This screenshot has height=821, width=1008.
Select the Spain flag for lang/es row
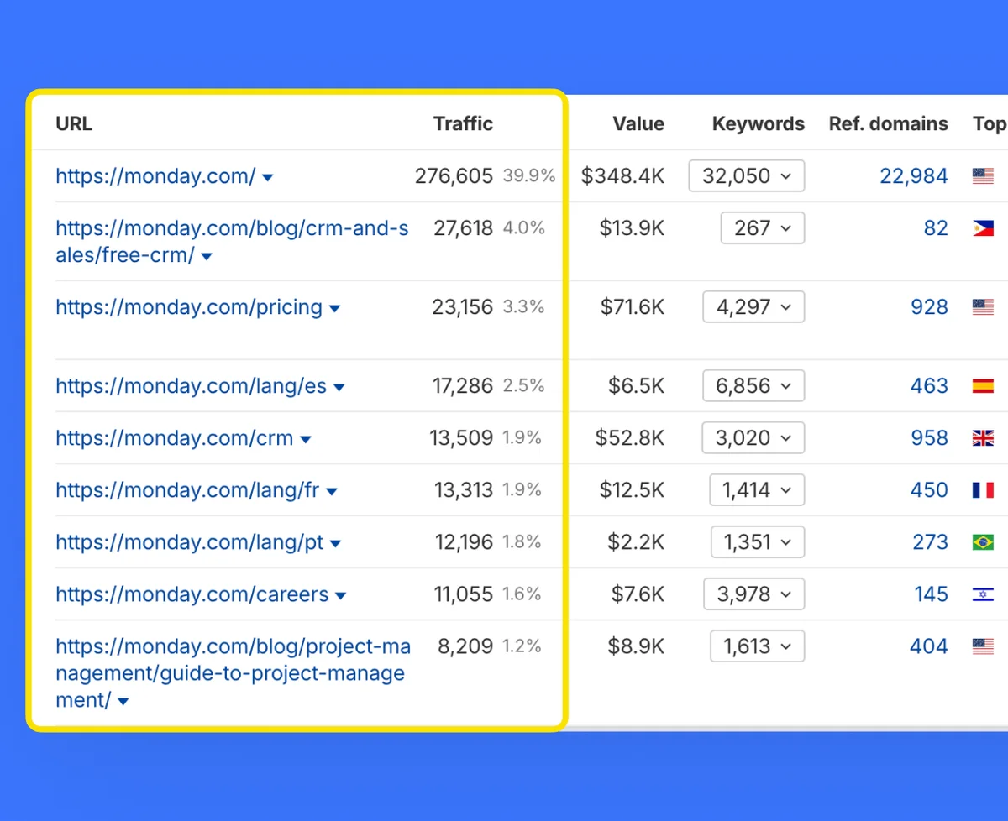tap(983, 385)
